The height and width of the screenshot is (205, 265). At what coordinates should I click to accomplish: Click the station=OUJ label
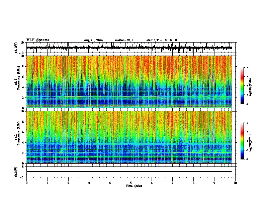pos(124,40)
